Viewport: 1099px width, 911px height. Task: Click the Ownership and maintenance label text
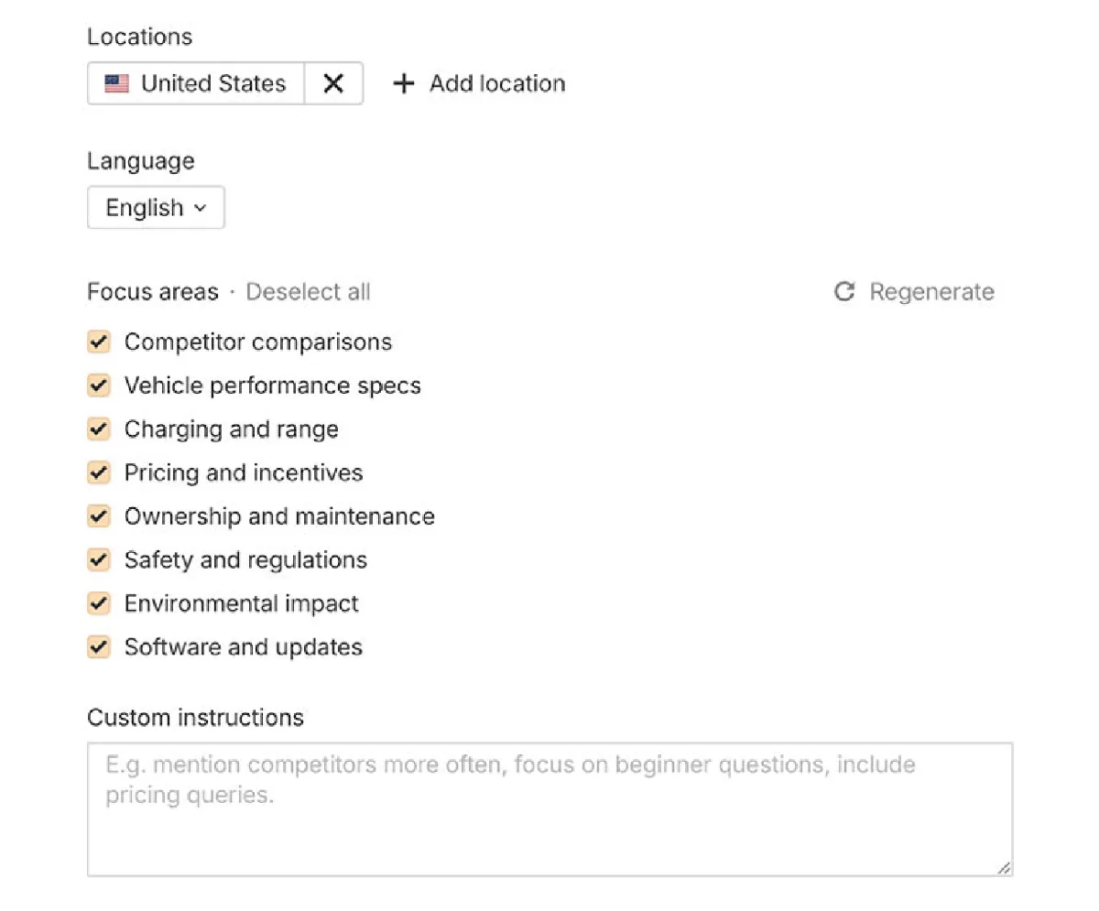pos(279,516)
